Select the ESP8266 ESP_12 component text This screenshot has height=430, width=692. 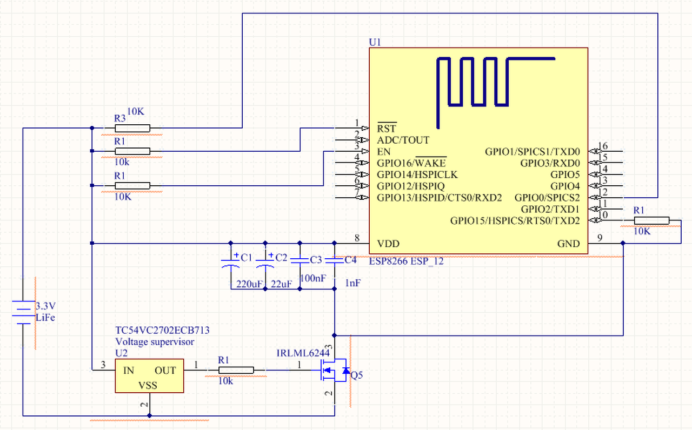click(407, 262)
